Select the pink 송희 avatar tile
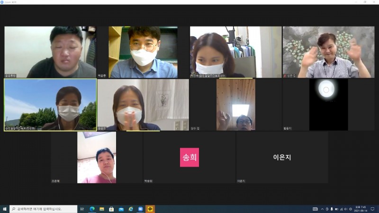379x213 pixels. (x=189, y=158)
